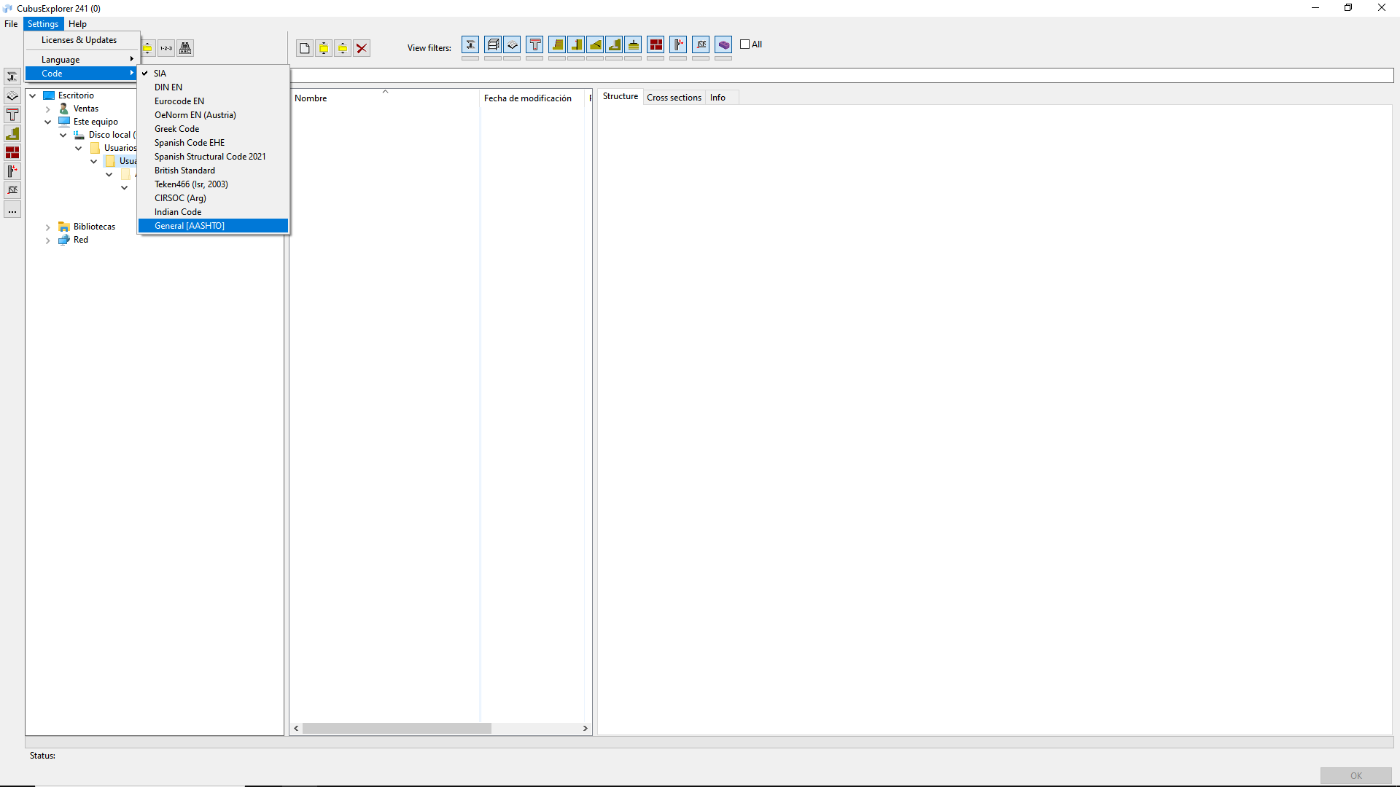The image size is (1400, 787).
Task: Toggle the purple block view filter
Action: pos(723,45)
